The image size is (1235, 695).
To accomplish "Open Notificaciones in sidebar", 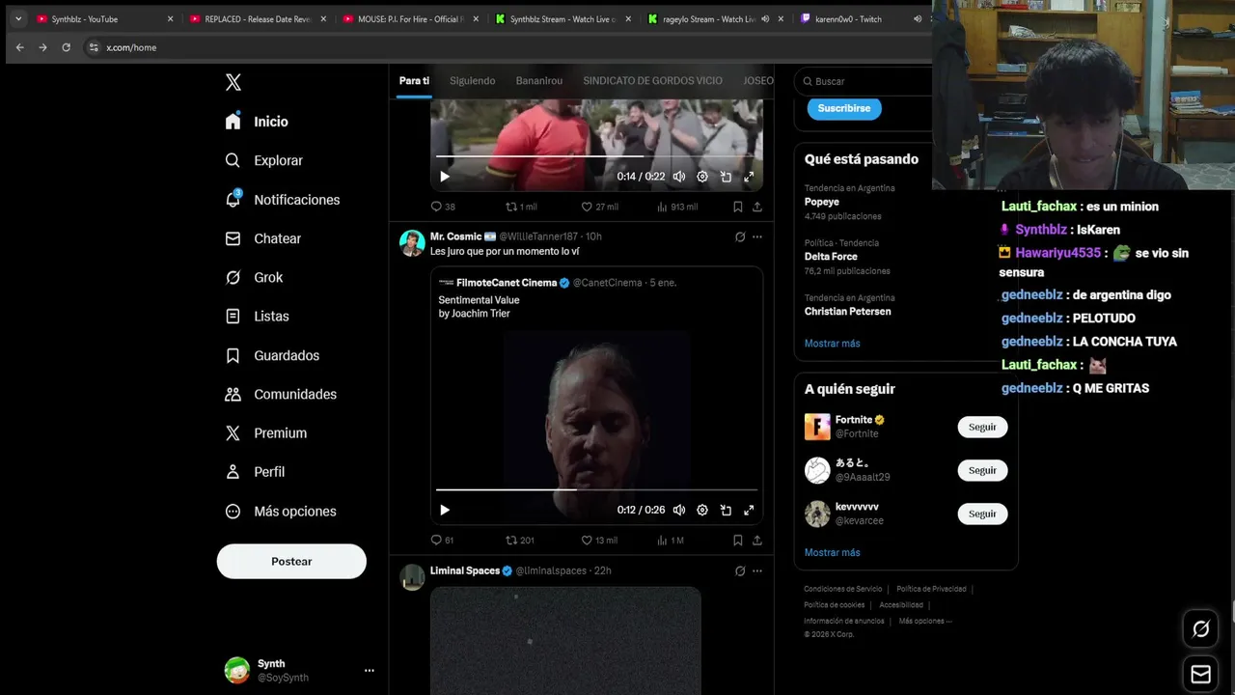I will [x=283, y=200].
